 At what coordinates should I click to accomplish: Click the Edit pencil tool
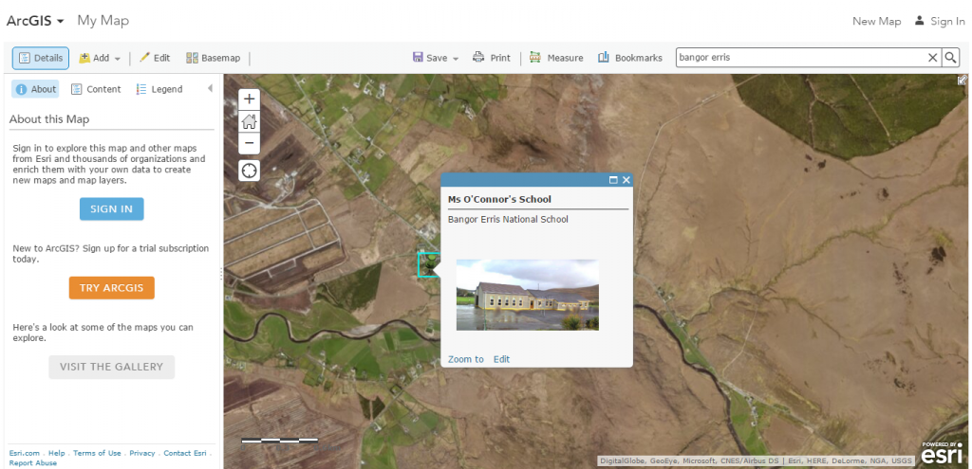pyautogui.click(x=155, y=58)
